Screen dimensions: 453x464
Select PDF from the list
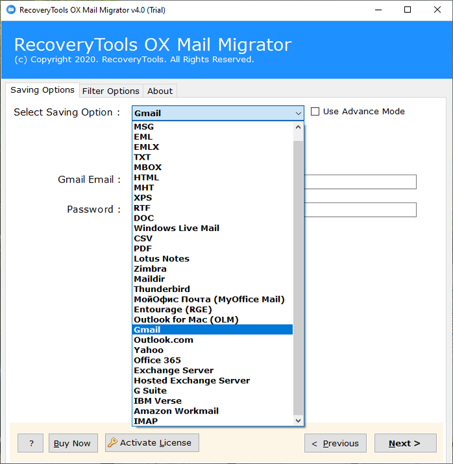click(x=212, y=249)
